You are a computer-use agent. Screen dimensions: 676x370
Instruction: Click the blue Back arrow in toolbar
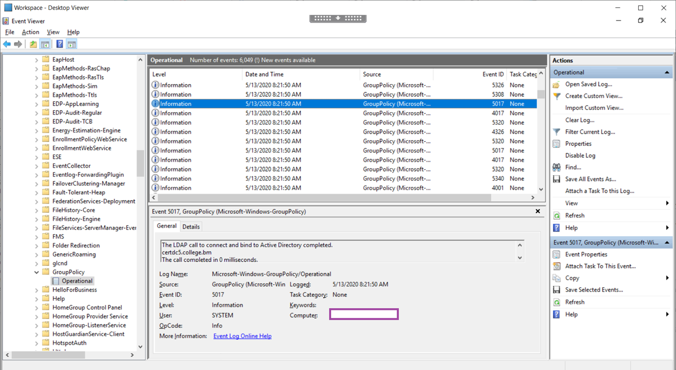7,44
